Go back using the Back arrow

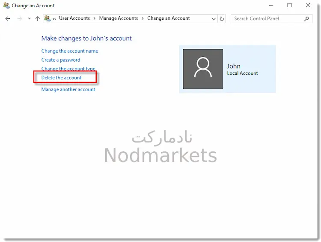tap(8, 19)
